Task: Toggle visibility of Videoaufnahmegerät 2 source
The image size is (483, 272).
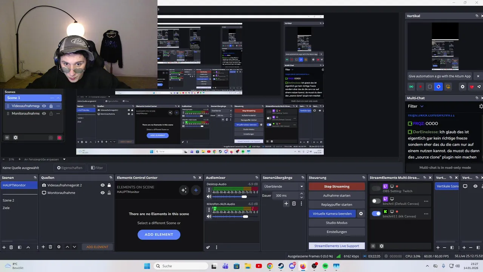Action: tap(102, 185)
